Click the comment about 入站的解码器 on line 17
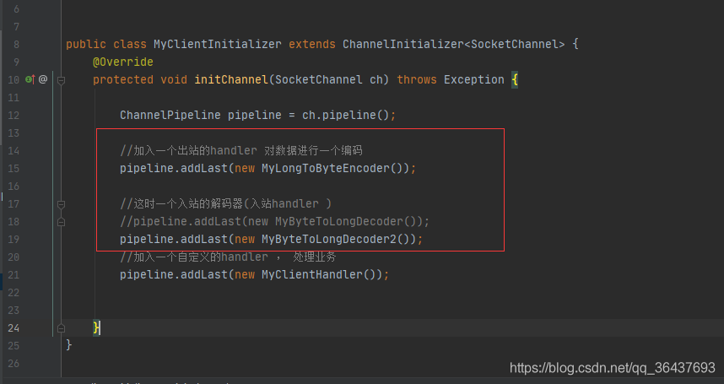 pos(226,203)
